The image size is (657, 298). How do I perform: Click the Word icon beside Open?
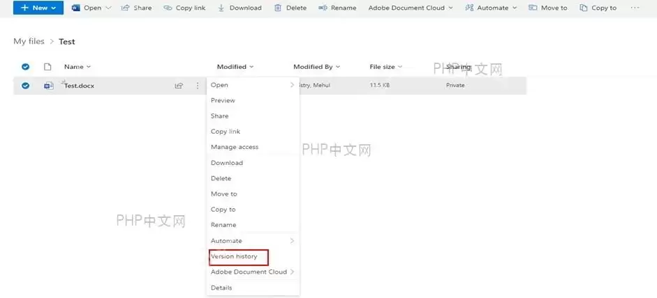[76, 8]
